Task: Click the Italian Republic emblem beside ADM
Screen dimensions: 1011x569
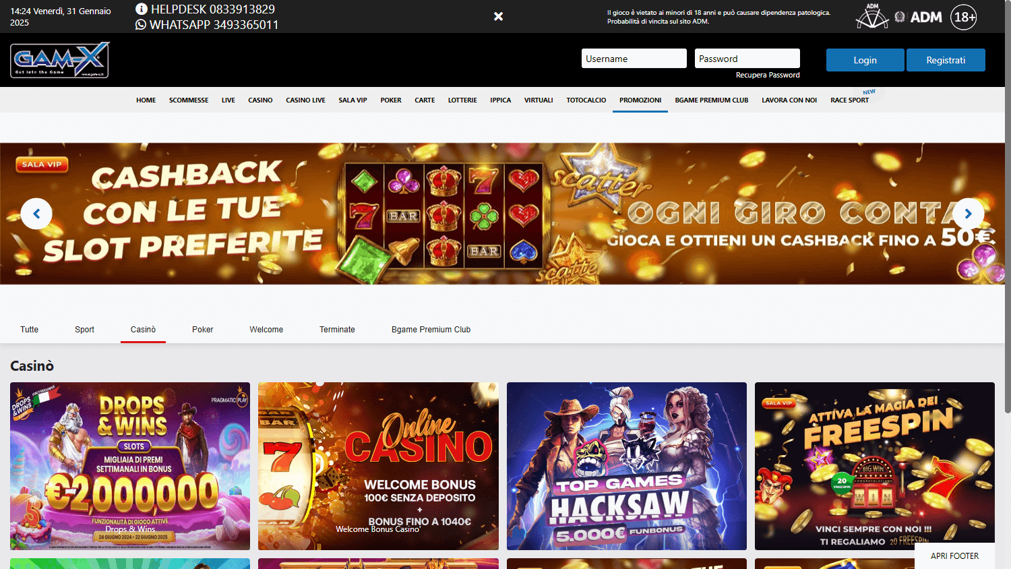Action: click(x=898, y=16)
